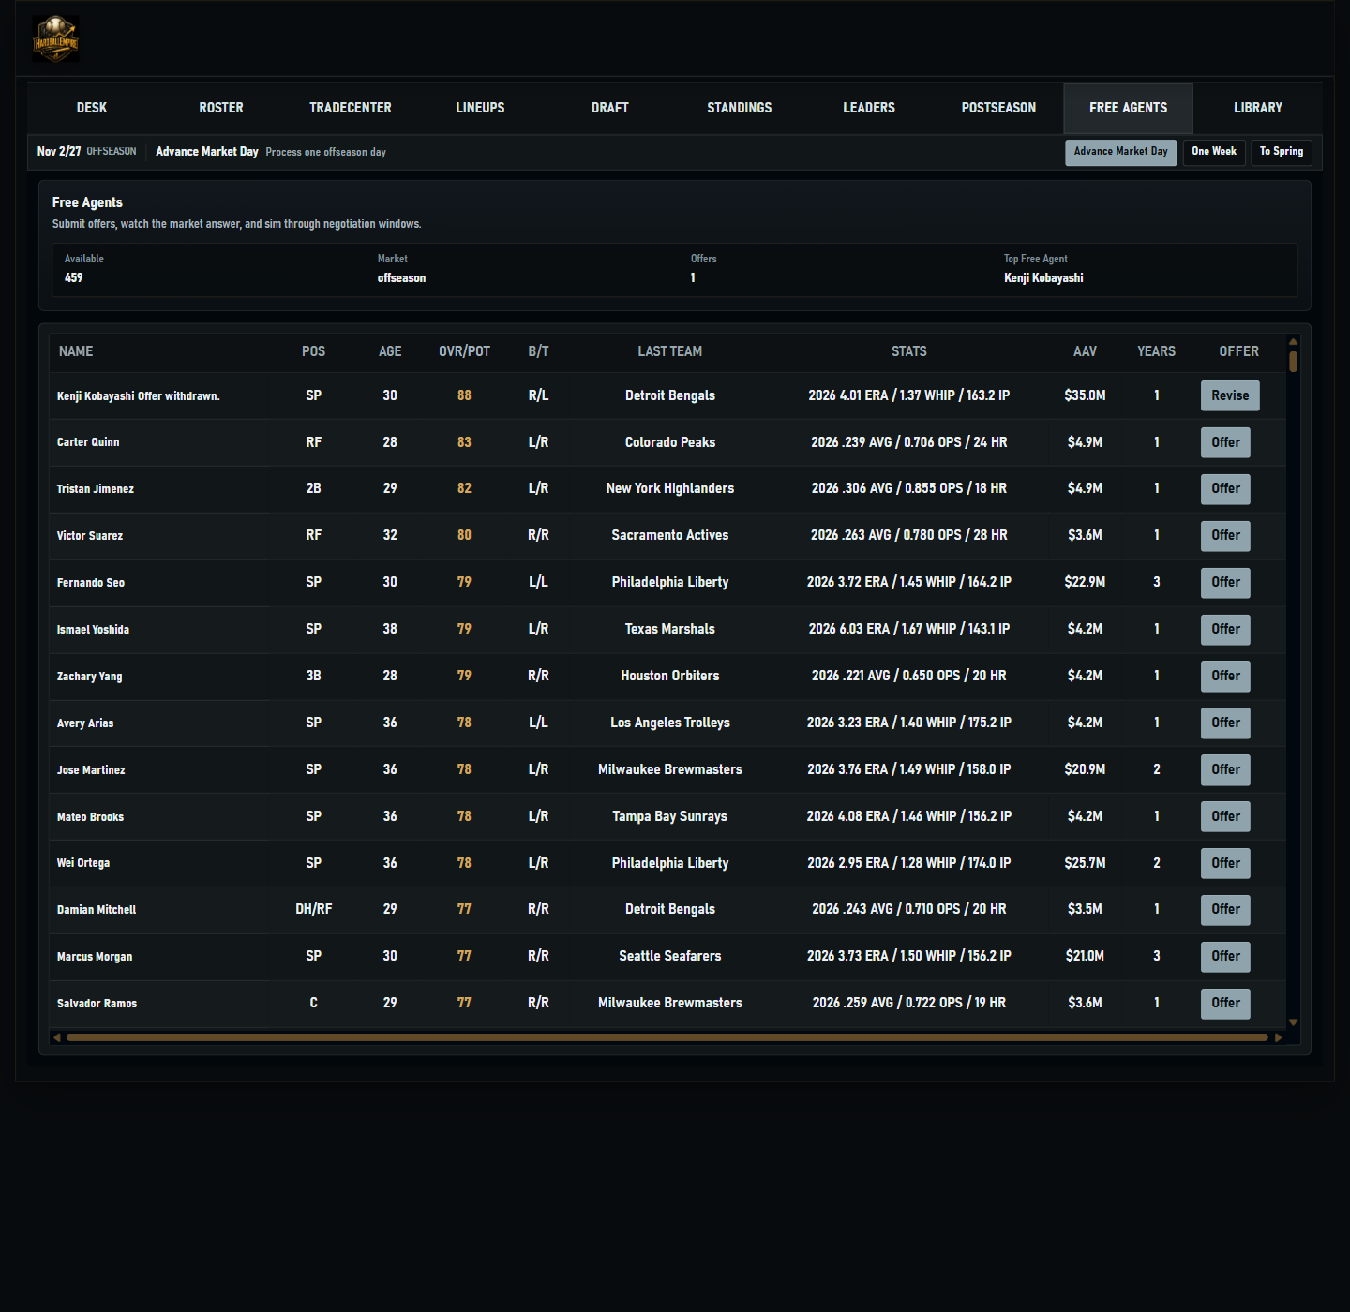Open the TRADECENTER tab
This screenshot has height=1312, width=1350.
[351, 108]
